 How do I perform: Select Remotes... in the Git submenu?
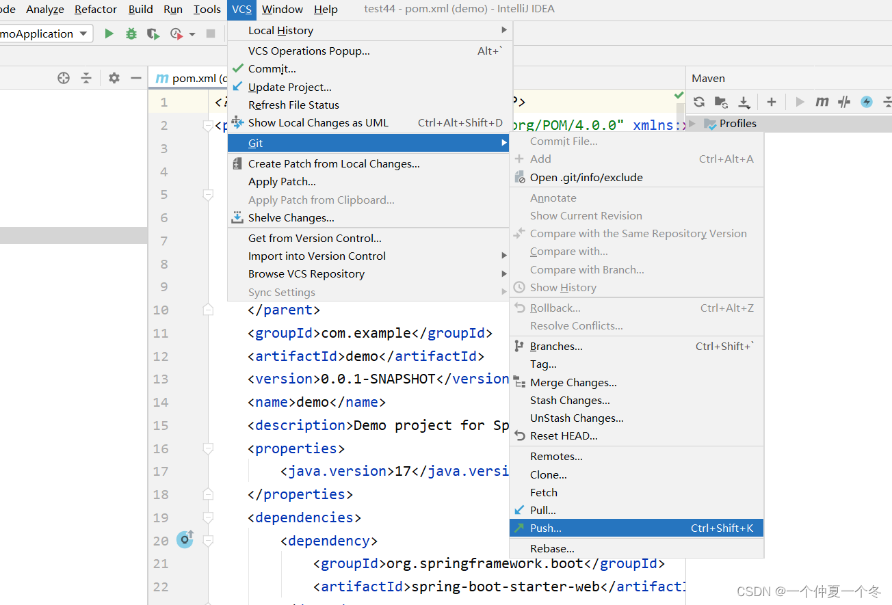[x=637, y=456]
